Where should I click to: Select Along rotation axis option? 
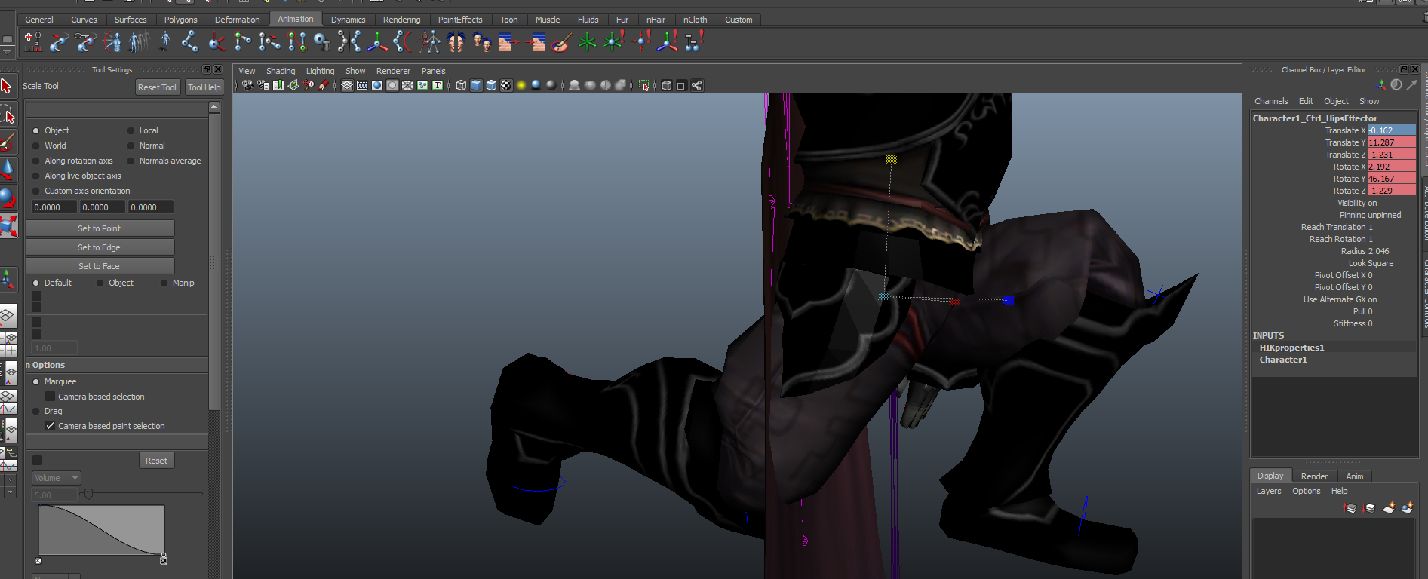pyautogui.click(x=35, y=161)
